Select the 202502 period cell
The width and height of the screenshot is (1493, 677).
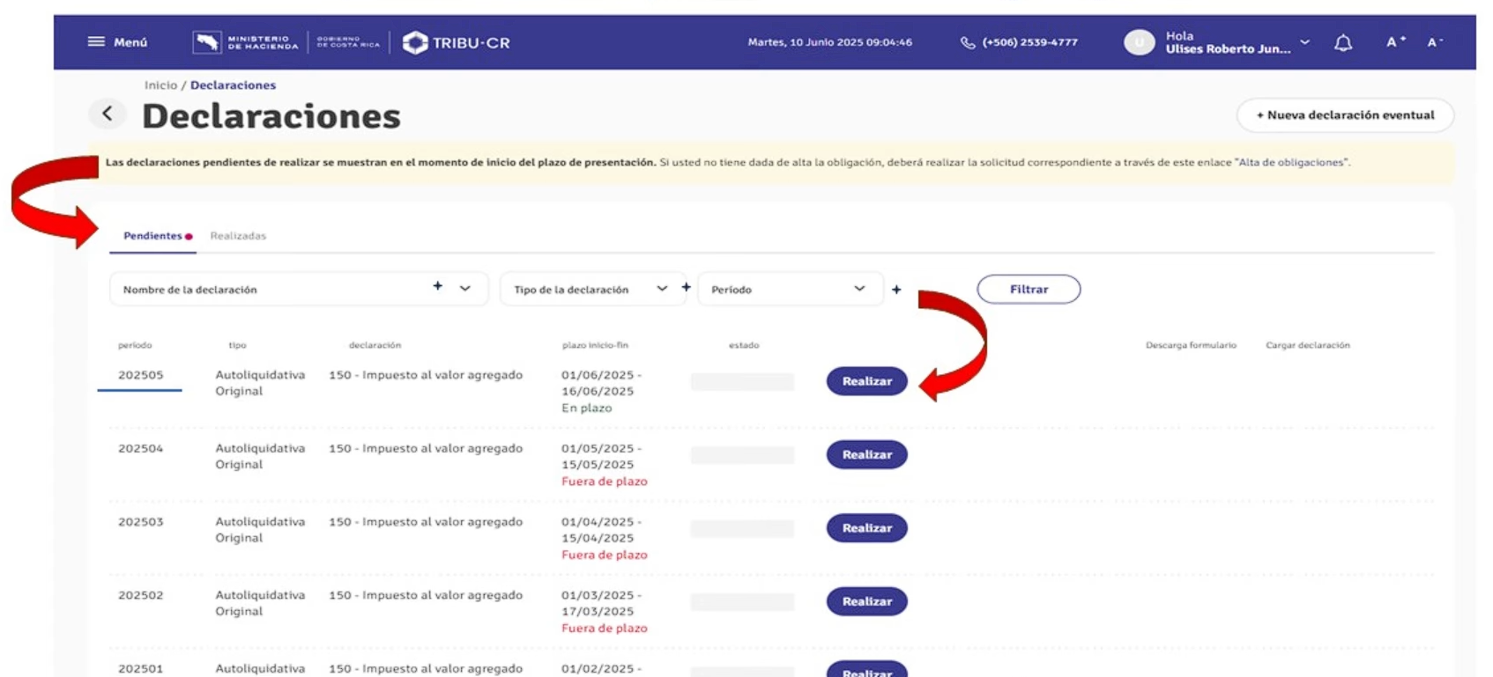click(x=141, y=595)
